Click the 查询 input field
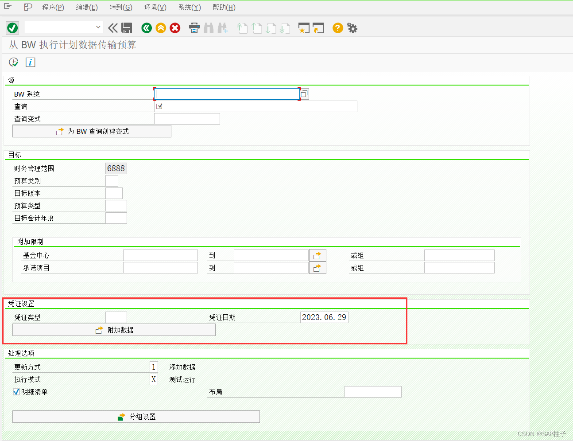 256,106
